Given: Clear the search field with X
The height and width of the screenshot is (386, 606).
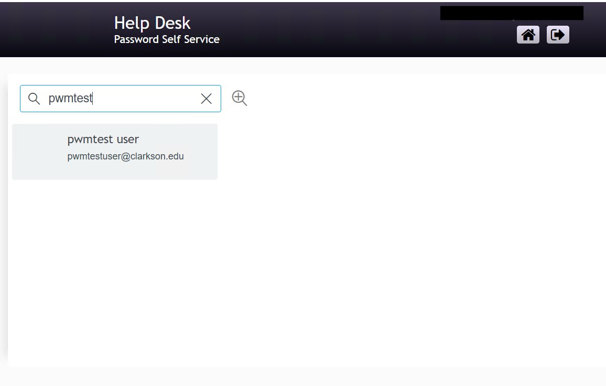Looking at the screenshot, I should click(x=207, y=99).
